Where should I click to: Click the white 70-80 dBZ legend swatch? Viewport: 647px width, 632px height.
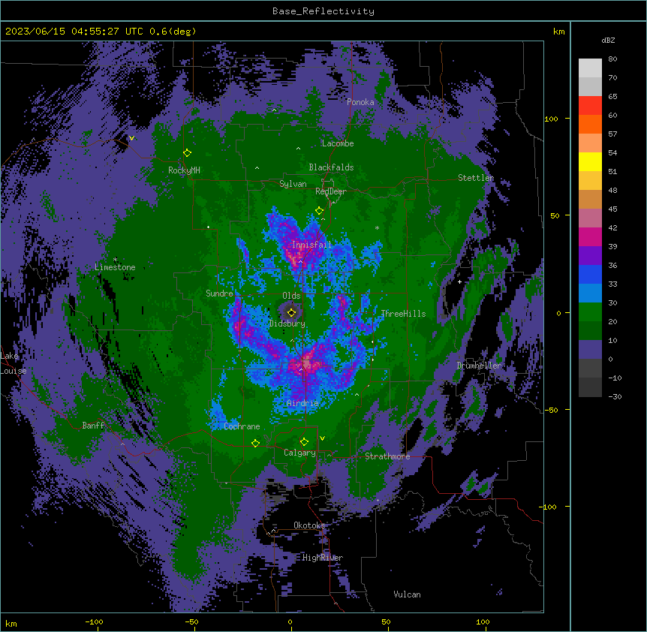point(590,68)
